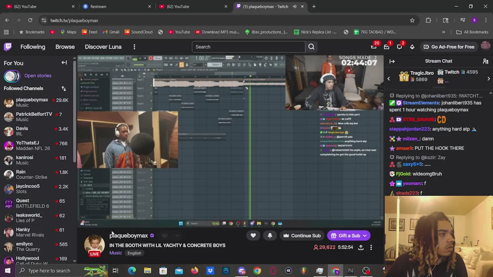Screen dimensions: 493x277
Task: Click the heart follow icon under stream
Action: tap(253, 235)
